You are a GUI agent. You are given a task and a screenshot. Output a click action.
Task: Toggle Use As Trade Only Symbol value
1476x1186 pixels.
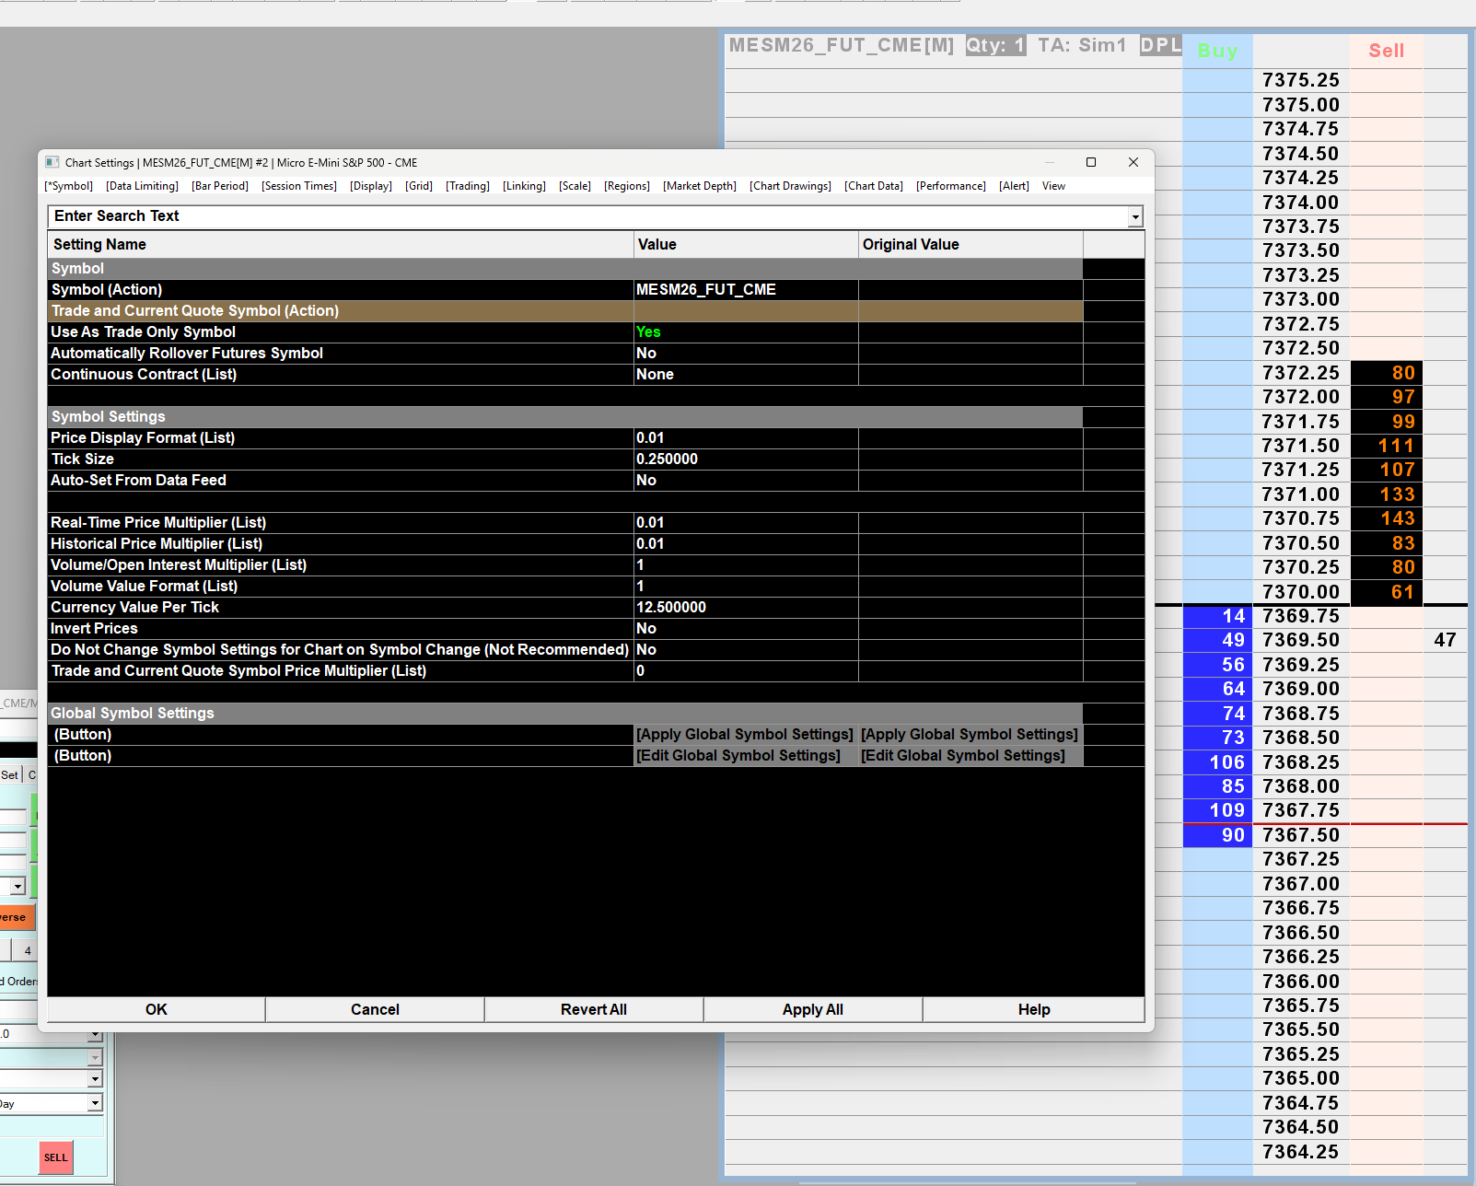(x=746, y=331)
